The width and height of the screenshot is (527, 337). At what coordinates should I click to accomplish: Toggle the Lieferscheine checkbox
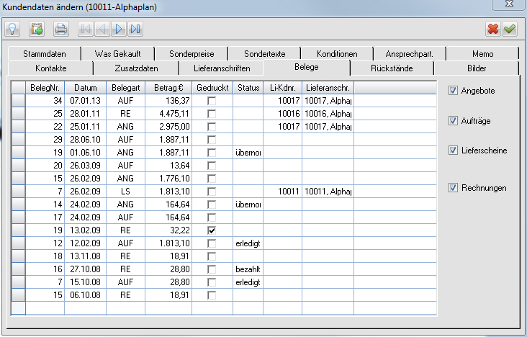pyautogui.click(x=453, y=150)
